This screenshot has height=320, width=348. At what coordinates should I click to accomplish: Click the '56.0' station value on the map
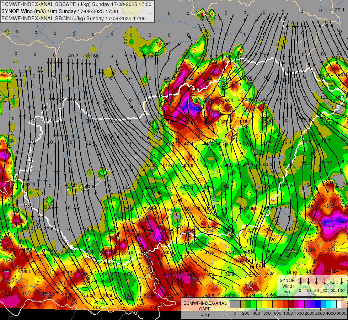click(x=87, y=295)
